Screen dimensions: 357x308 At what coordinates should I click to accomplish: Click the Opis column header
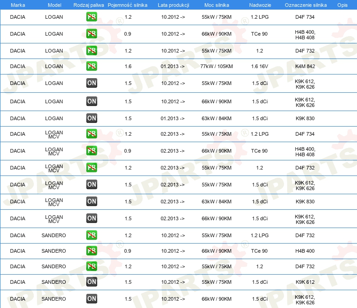pos(342,5)
